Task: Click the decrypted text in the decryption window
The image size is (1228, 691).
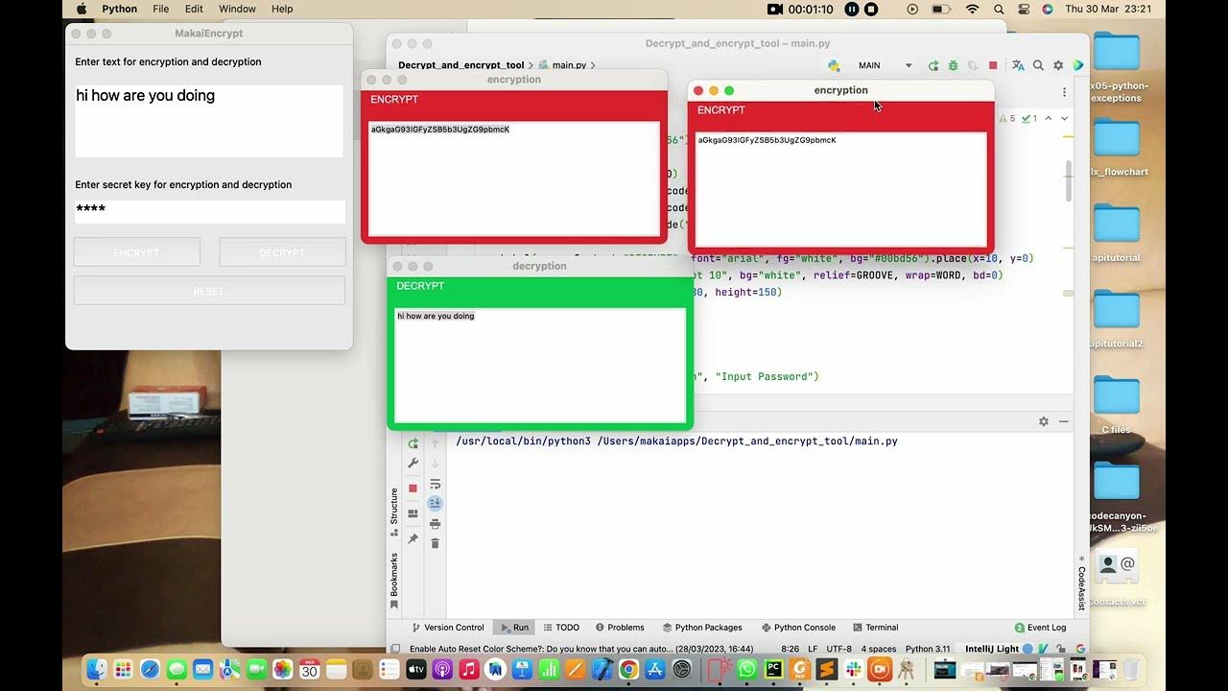Action: [436, 316]
